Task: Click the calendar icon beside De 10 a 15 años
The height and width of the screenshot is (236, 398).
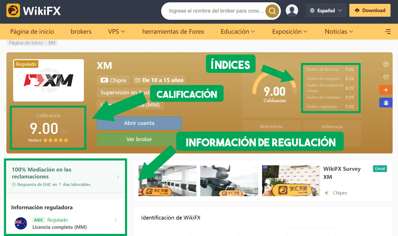Action: tap(137, 80)
